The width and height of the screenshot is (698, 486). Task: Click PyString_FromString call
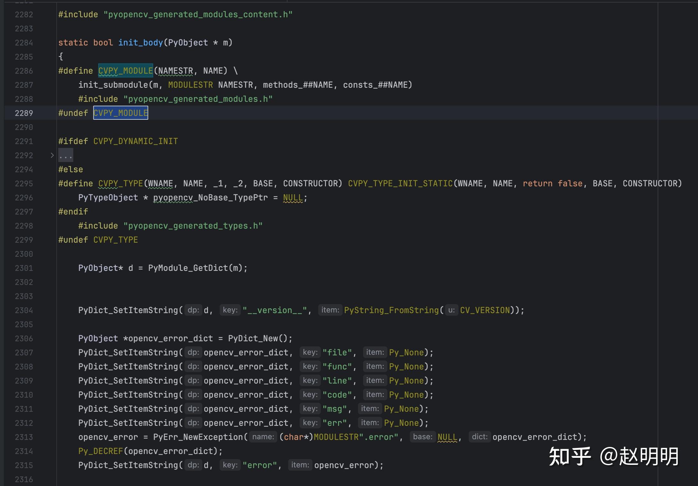tap(392, 310)
